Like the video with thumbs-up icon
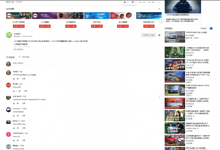The width and height of the screenshot is (220, 150). click(125, 2)
